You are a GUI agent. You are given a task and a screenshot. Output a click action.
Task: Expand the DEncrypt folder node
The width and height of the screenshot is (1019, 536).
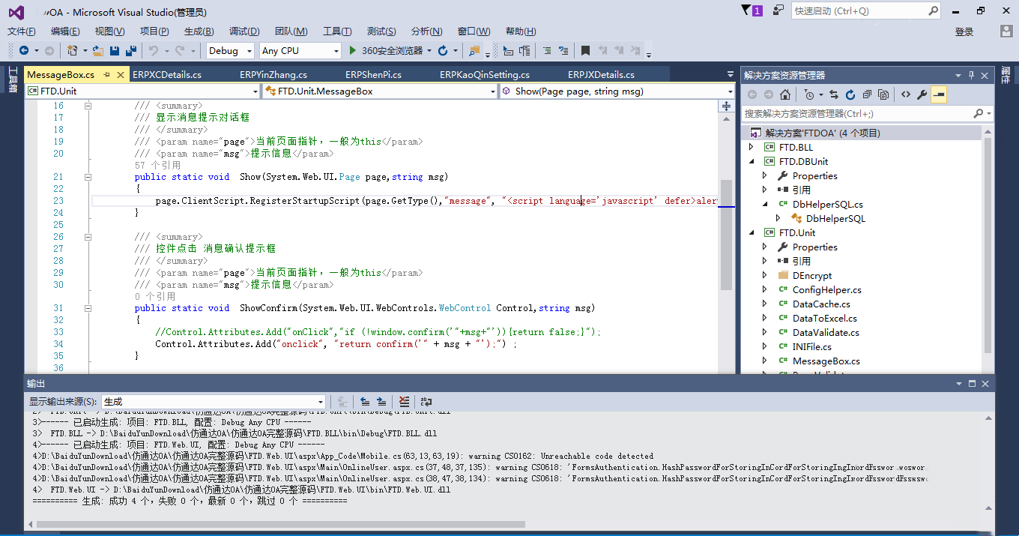765,276
